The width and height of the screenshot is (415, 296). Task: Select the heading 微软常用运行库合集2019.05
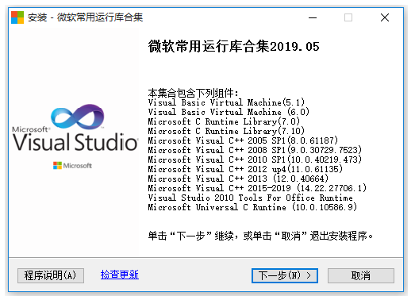coord(234,47)
